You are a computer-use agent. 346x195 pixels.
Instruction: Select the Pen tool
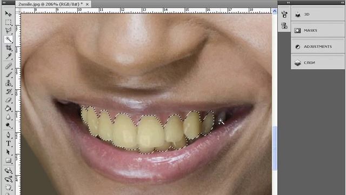(x=9, y=135)
